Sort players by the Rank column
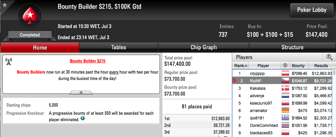This screenshot has height=137, width=336. pos(241,65)
